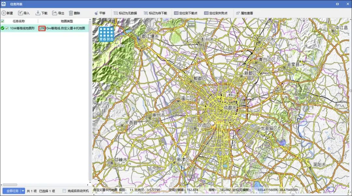Toggle the select-all checkbox in list header
The image size is (352, 196).
[3, 21]
